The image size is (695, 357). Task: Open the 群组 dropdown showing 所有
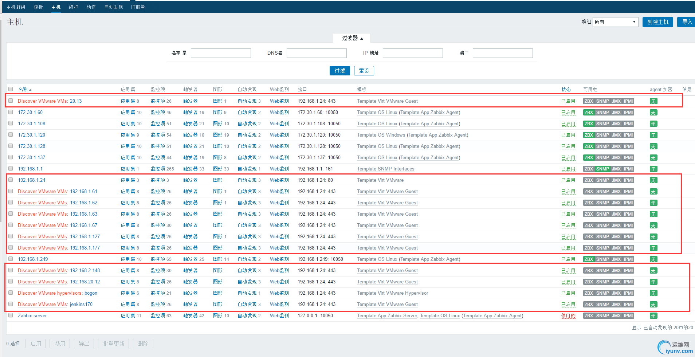(615, 22)
